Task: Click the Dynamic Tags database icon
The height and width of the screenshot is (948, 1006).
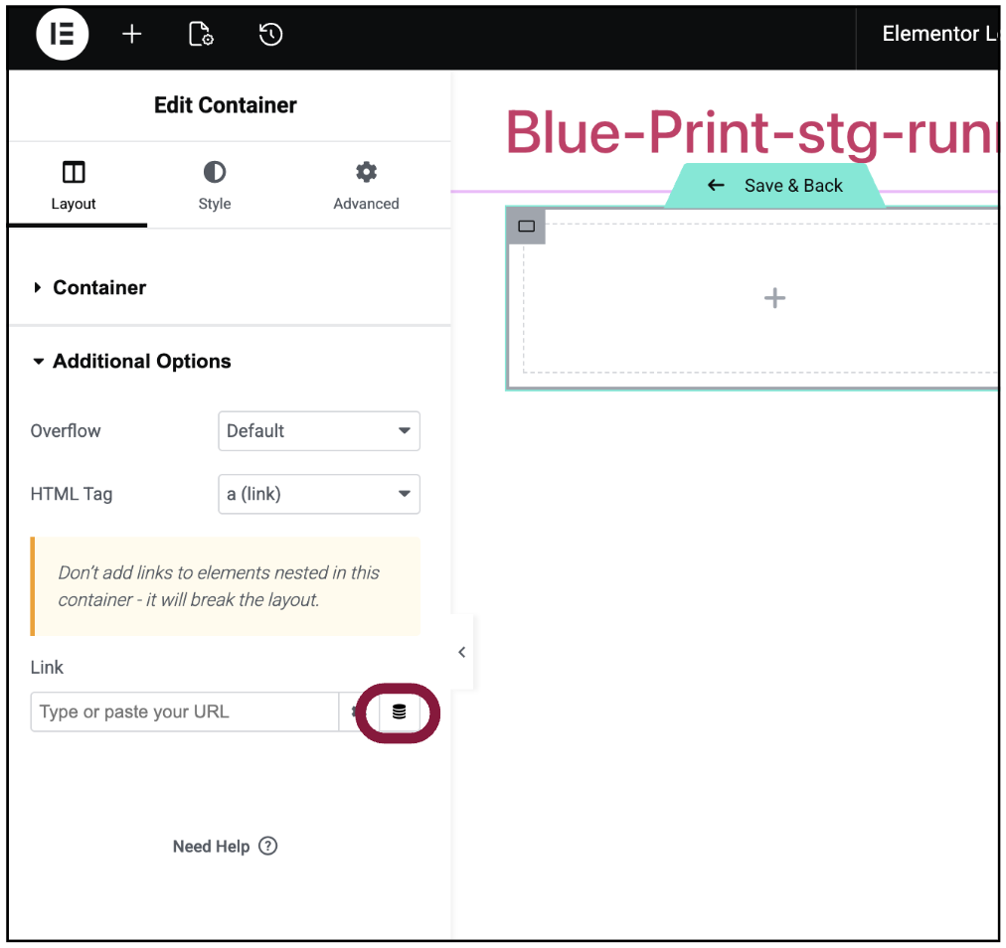Action: coord(399,711)
